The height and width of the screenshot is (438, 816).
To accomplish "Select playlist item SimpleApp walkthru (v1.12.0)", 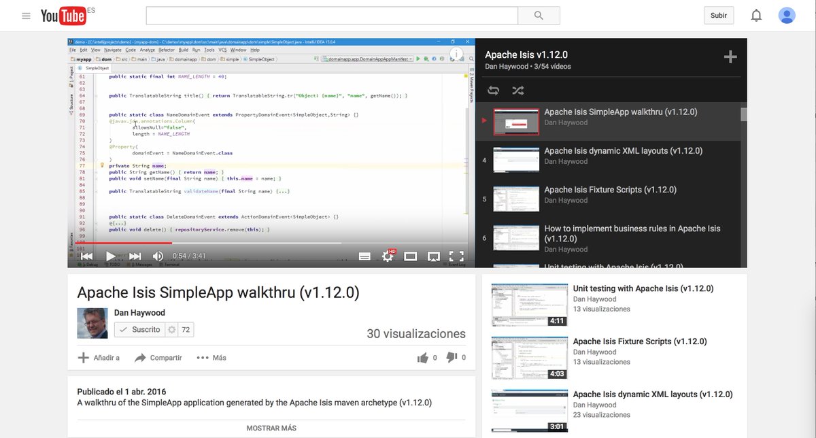I will 608,122.
